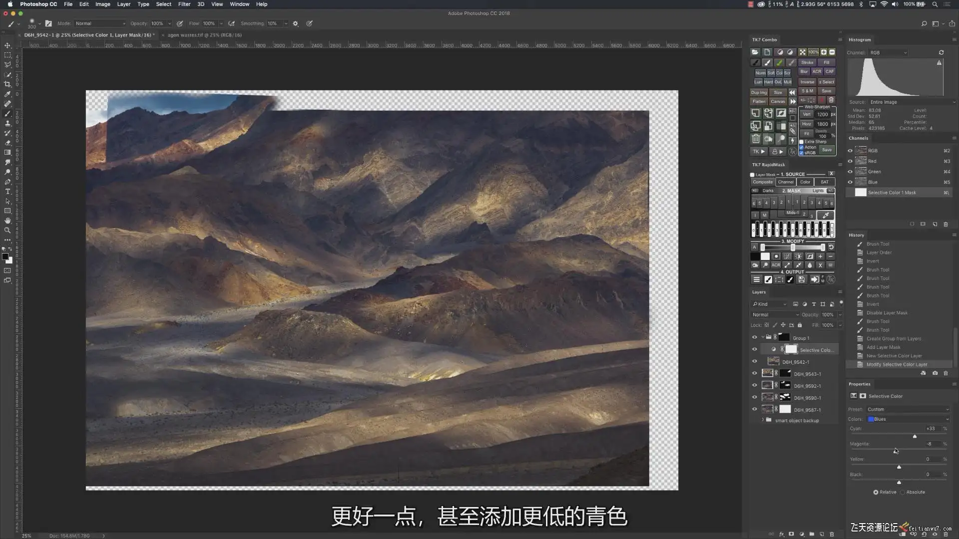Click the Zoom tool in toolbar

click(7, 231)
